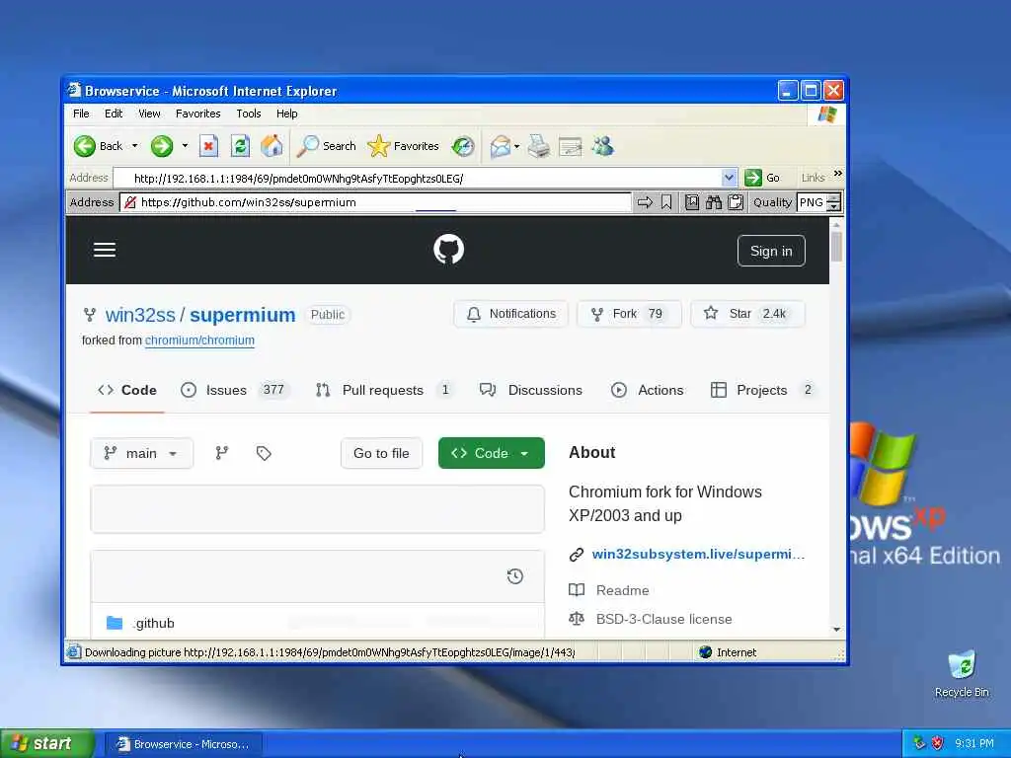Open the supermium repository name link

pos(243,315)
